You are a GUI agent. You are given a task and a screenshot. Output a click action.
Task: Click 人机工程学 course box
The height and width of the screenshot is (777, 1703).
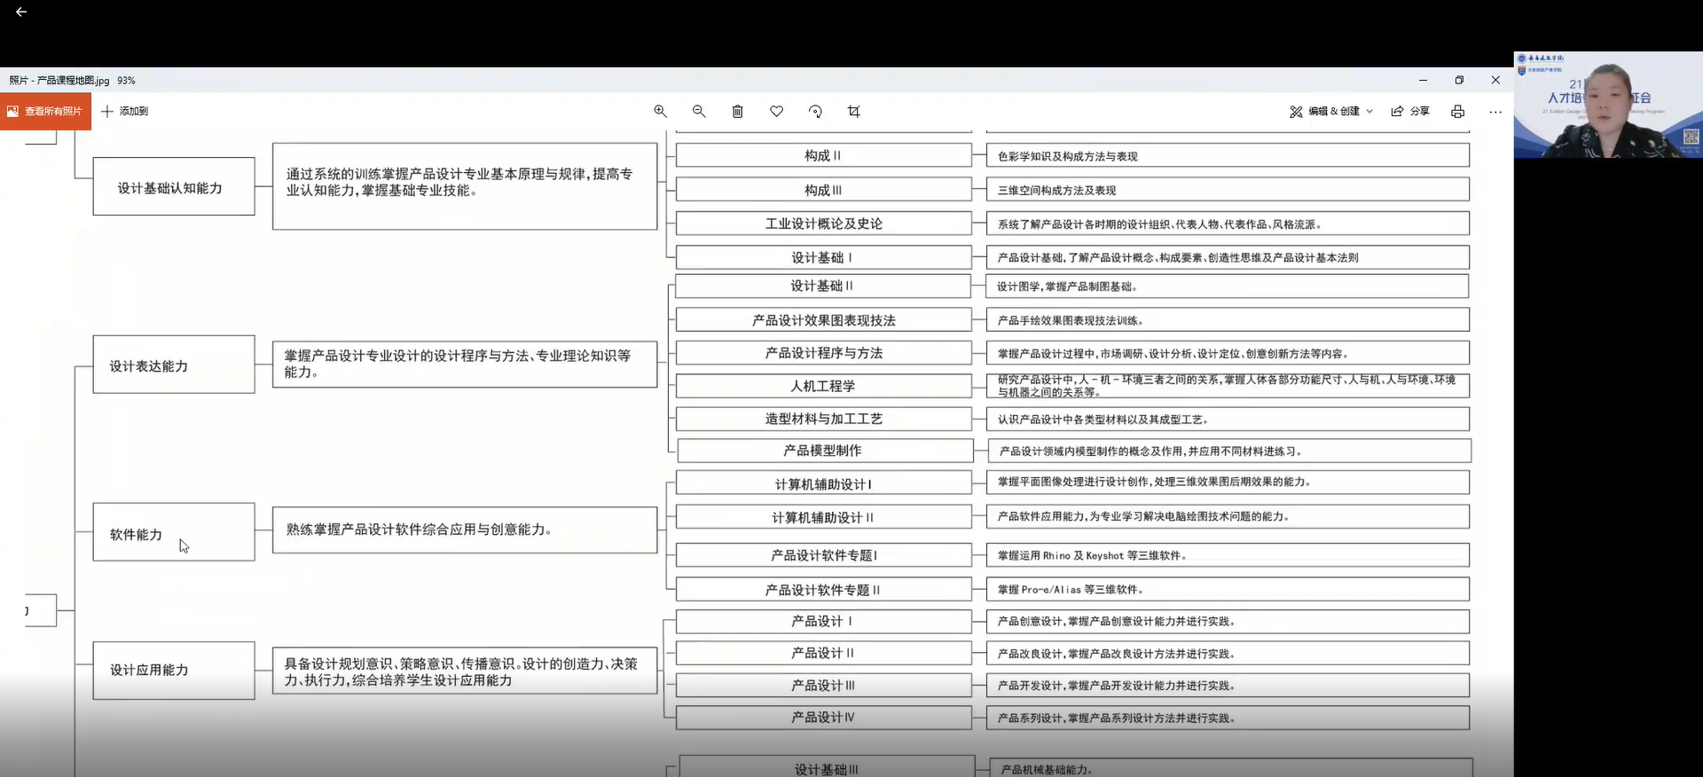824,386
